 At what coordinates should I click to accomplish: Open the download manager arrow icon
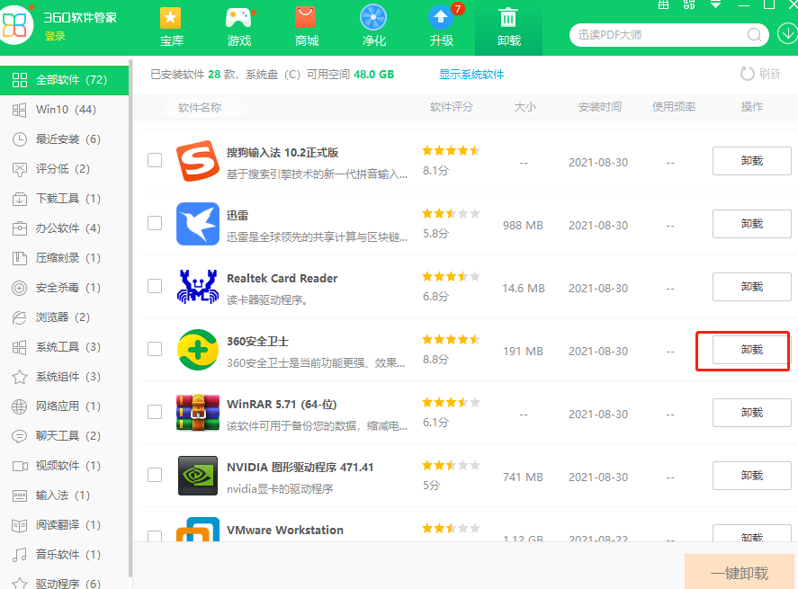(x=787, y=34)
